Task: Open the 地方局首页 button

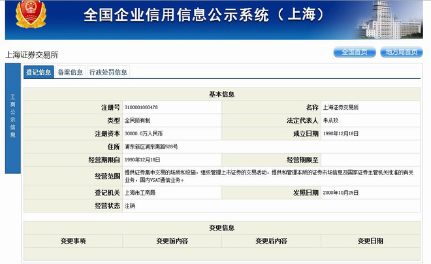Action: [402, 52]
